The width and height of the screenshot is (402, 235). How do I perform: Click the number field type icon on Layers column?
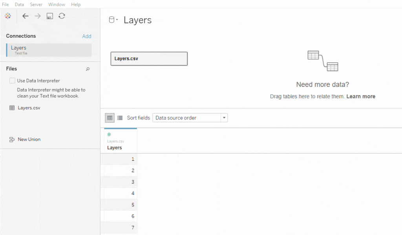(x=109, y=134)
